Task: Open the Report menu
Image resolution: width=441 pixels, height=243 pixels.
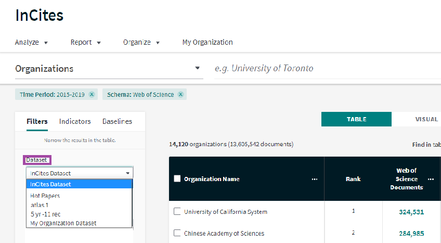Action: (x=85, y=42)
